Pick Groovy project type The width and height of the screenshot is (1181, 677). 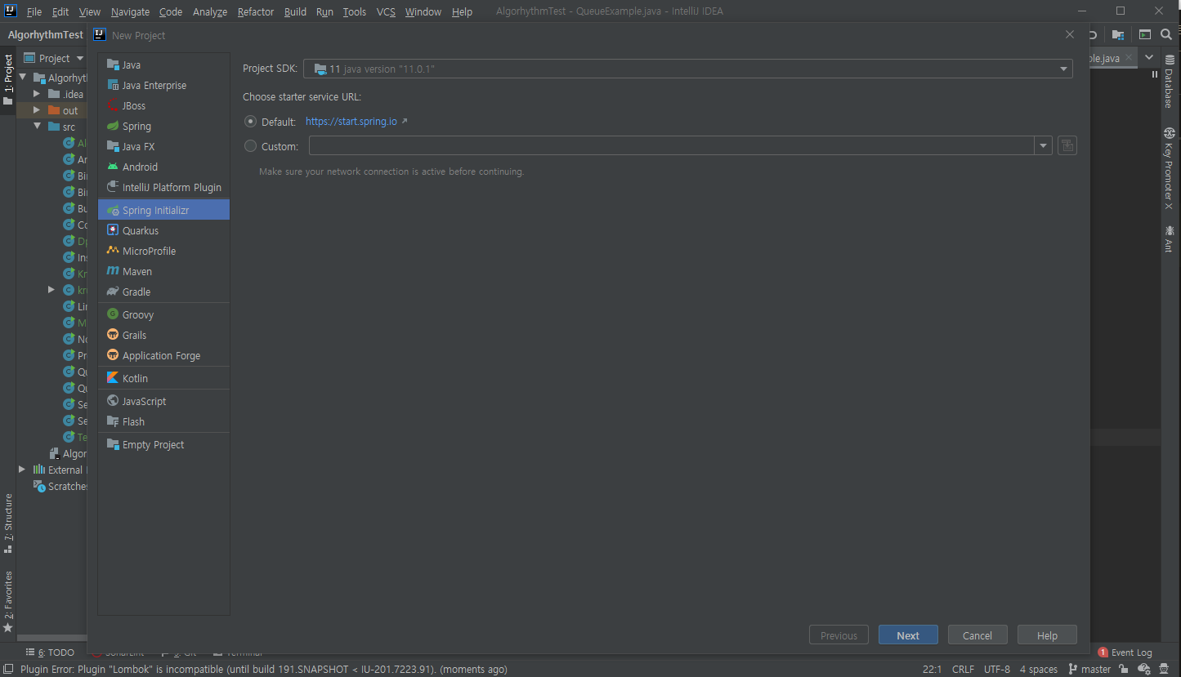pyautogui.click(x=163, y=314)
